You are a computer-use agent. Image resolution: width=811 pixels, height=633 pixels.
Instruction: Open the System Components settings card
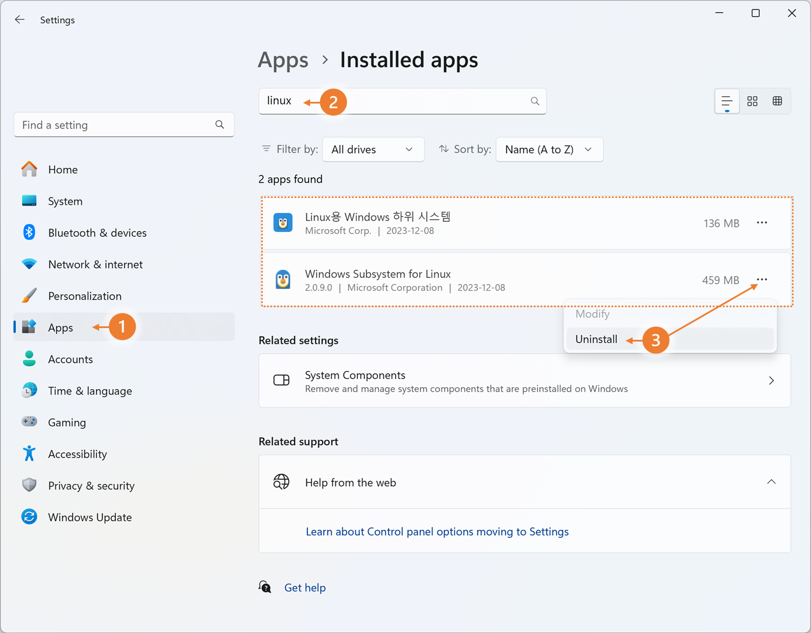[x=525, y=380]
